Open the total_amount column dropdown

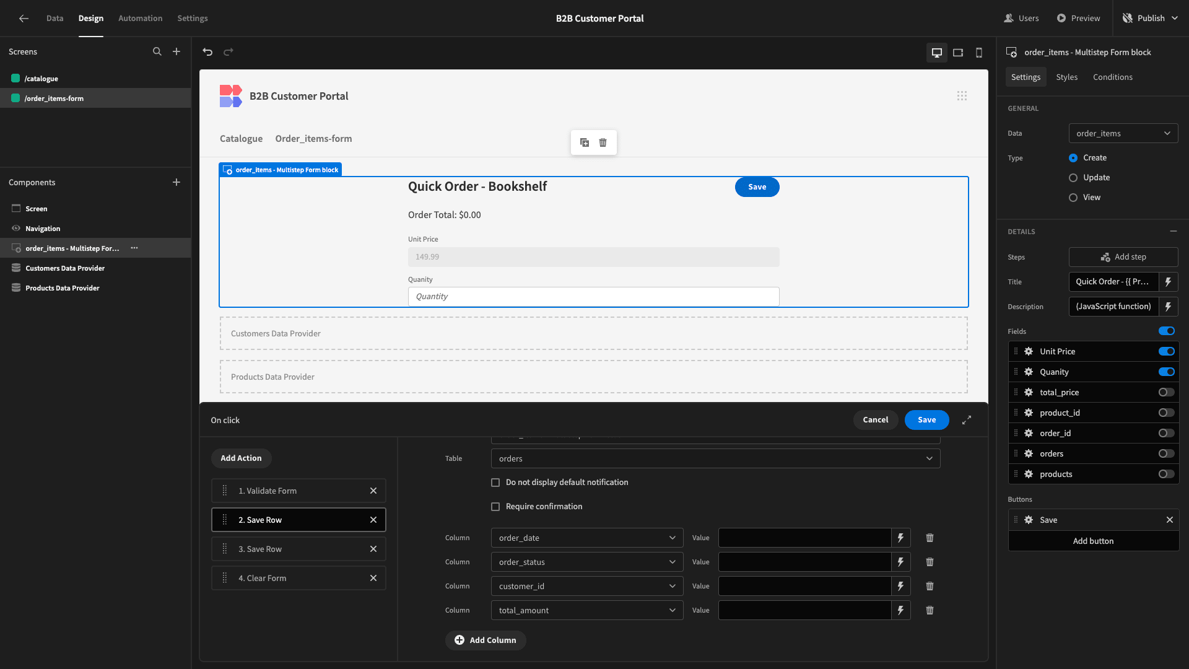click(587, 610)
